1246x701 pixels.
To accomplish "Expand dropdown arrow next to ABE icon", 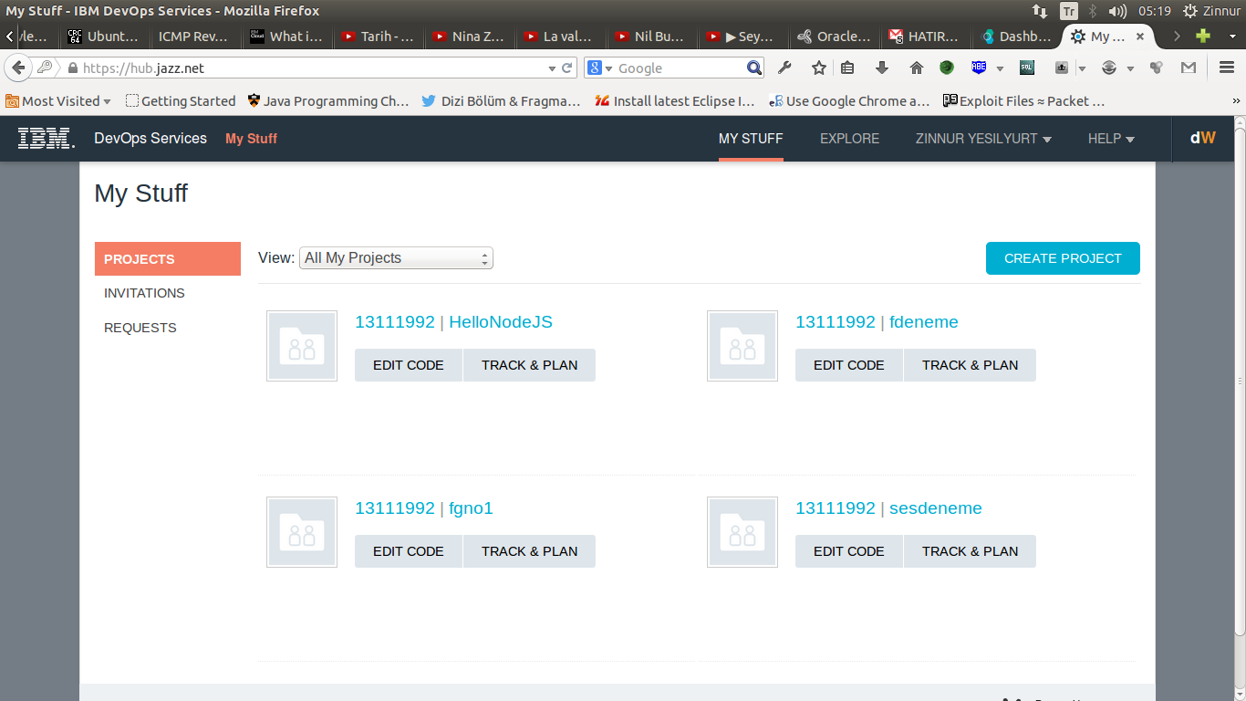I will pyautogui.click(x=1000, y=68).
